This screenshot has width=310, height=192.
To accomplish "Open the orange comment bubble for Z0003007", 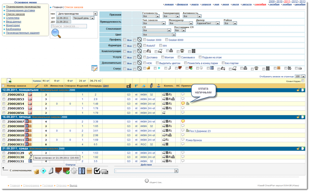I will click(183, 121).
